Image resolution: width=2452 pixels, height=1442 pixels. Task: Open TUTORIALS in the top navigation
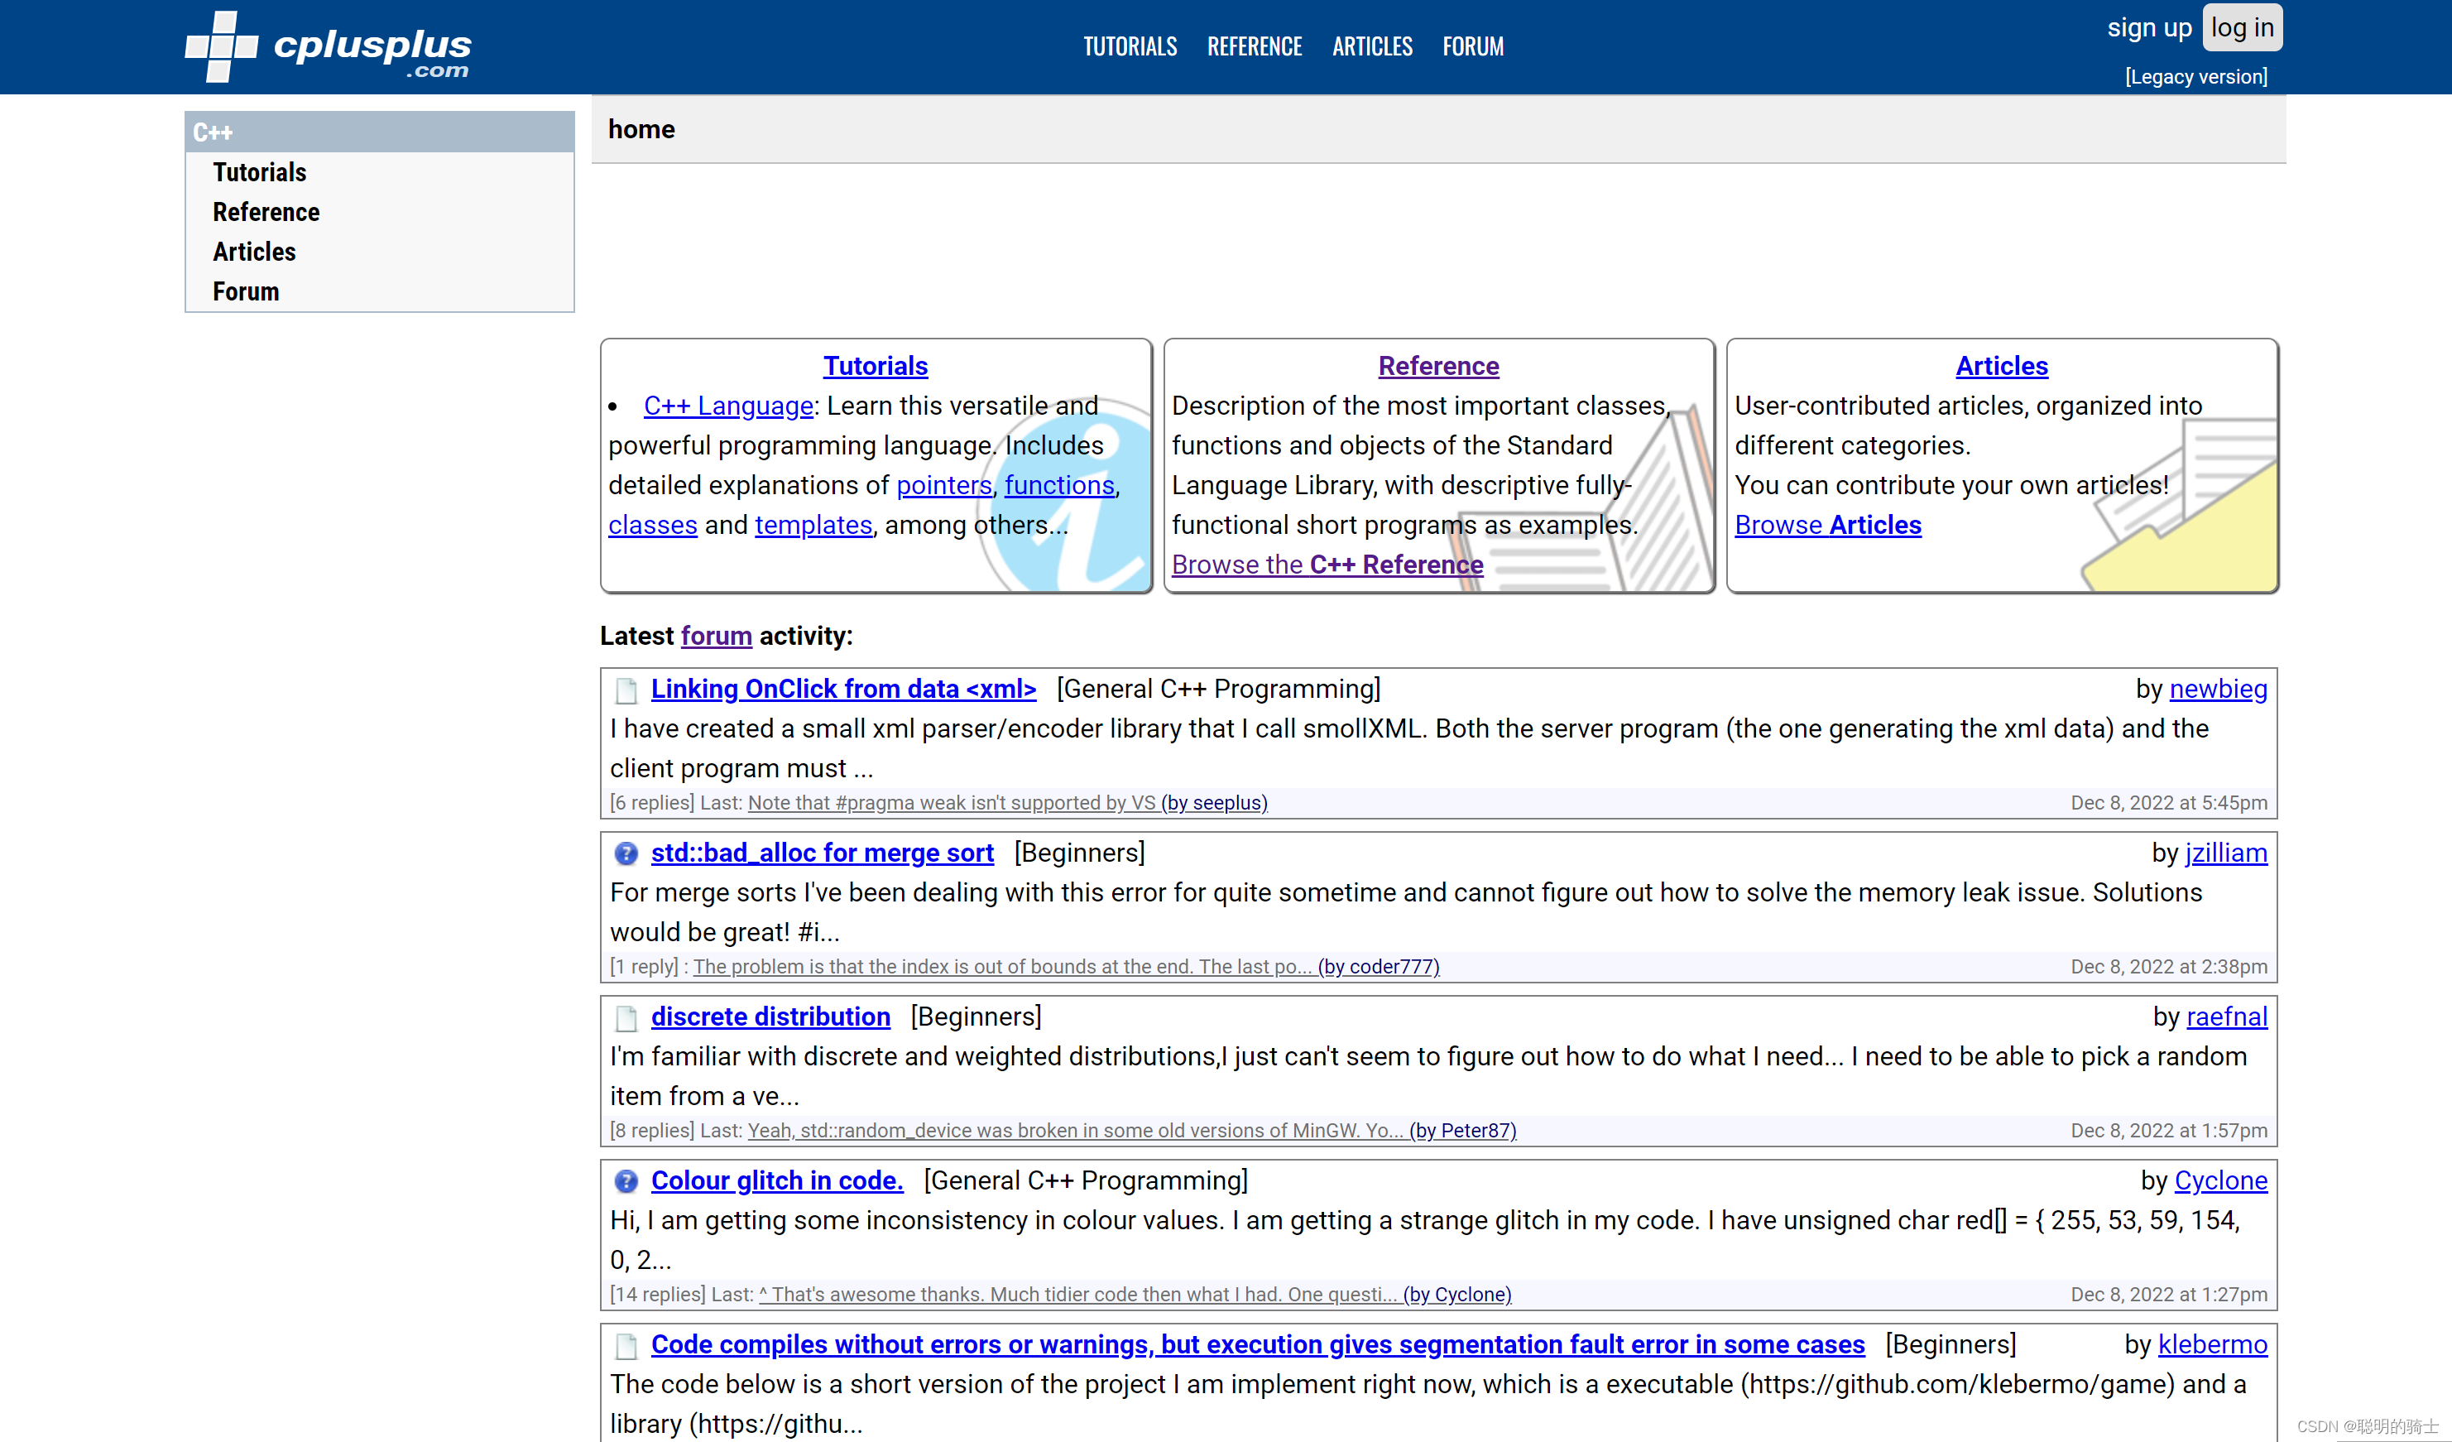pyautogui.click(x=1130, y=46)
